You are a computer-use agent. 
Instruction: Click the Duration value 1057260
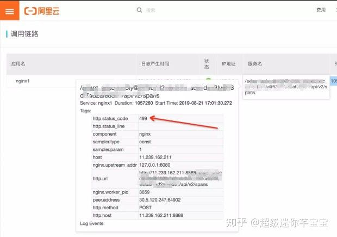pyautogui.click(x=144, y=103)
